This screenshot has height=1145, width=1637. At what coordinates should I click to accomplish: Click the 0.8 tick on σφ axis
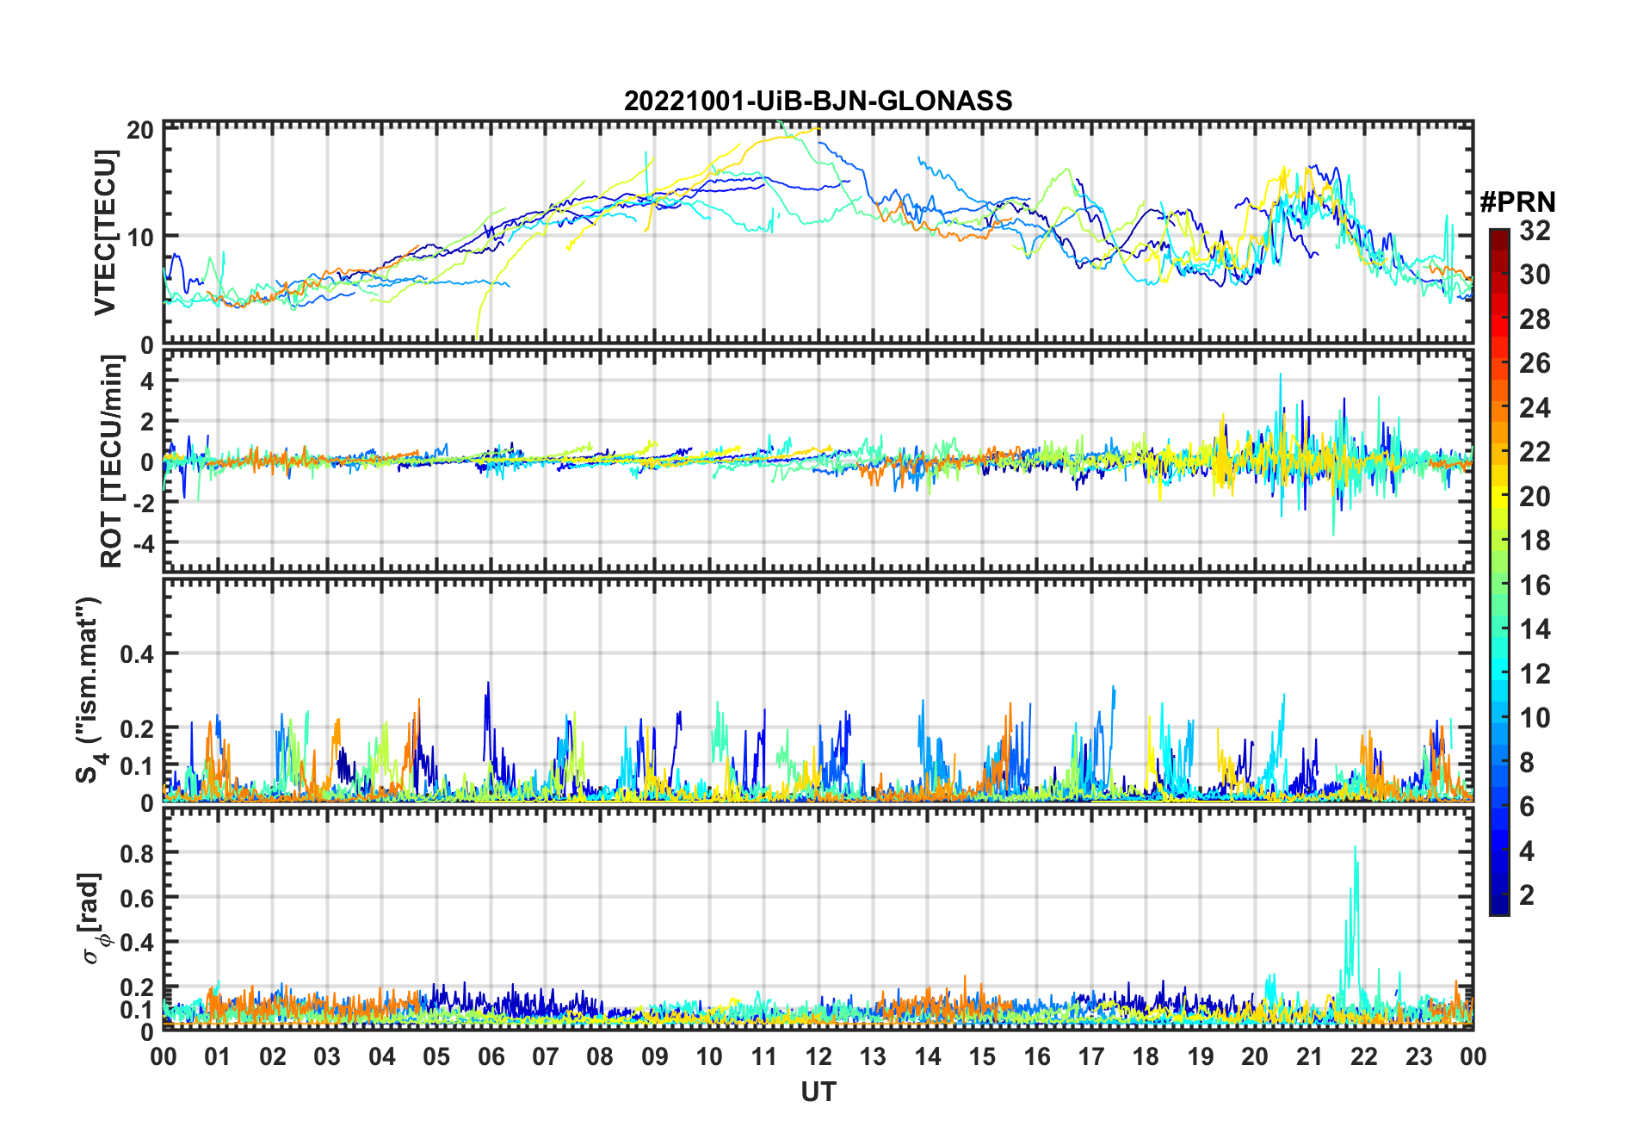tap(137, 853)
